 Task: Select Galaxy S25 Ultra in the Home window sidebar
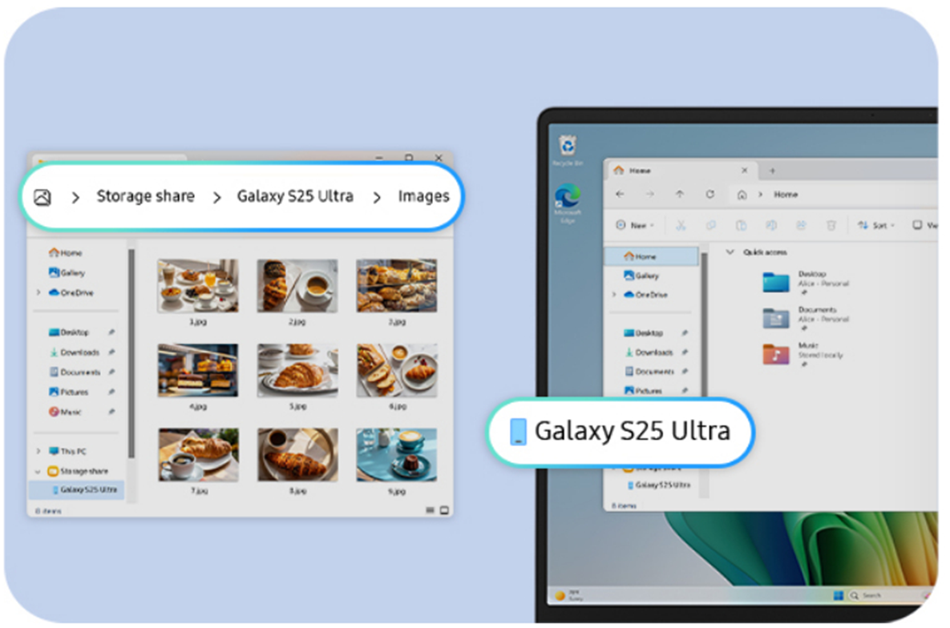click(x=658, y=485)
